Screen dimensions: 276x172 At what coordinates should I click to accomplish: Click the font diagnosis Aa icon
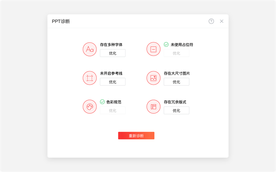tap(90, 50)
